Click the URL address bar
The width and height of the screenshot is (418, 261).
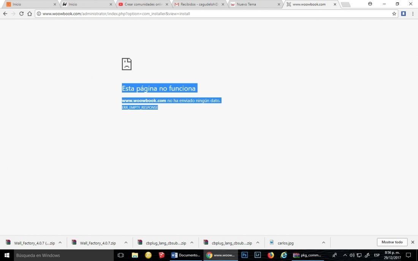point(216,14)
